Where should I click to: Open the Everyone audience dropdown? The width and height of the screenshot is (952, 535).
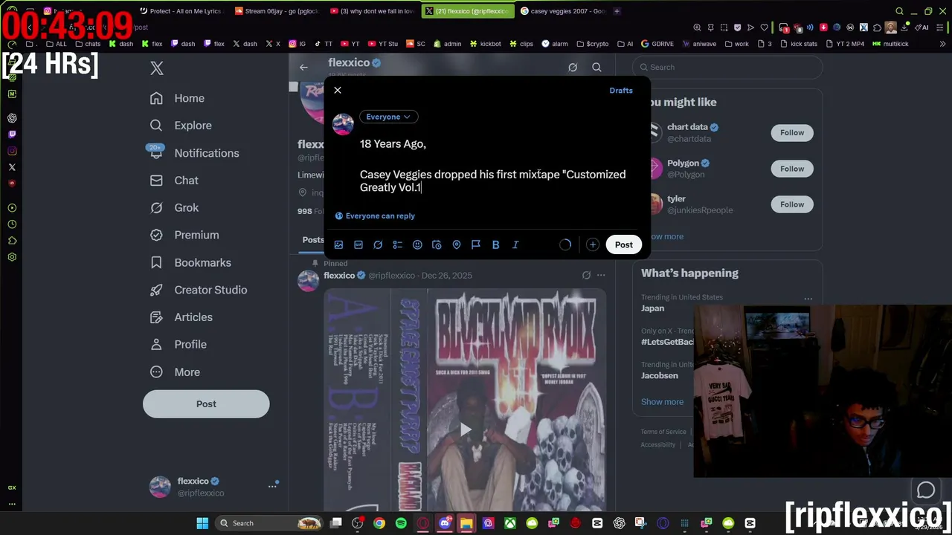[x=388, y=117]
